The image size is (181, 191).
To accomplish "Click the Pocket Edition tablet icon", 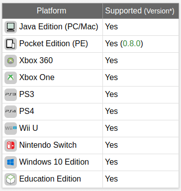I will (10, 44).
